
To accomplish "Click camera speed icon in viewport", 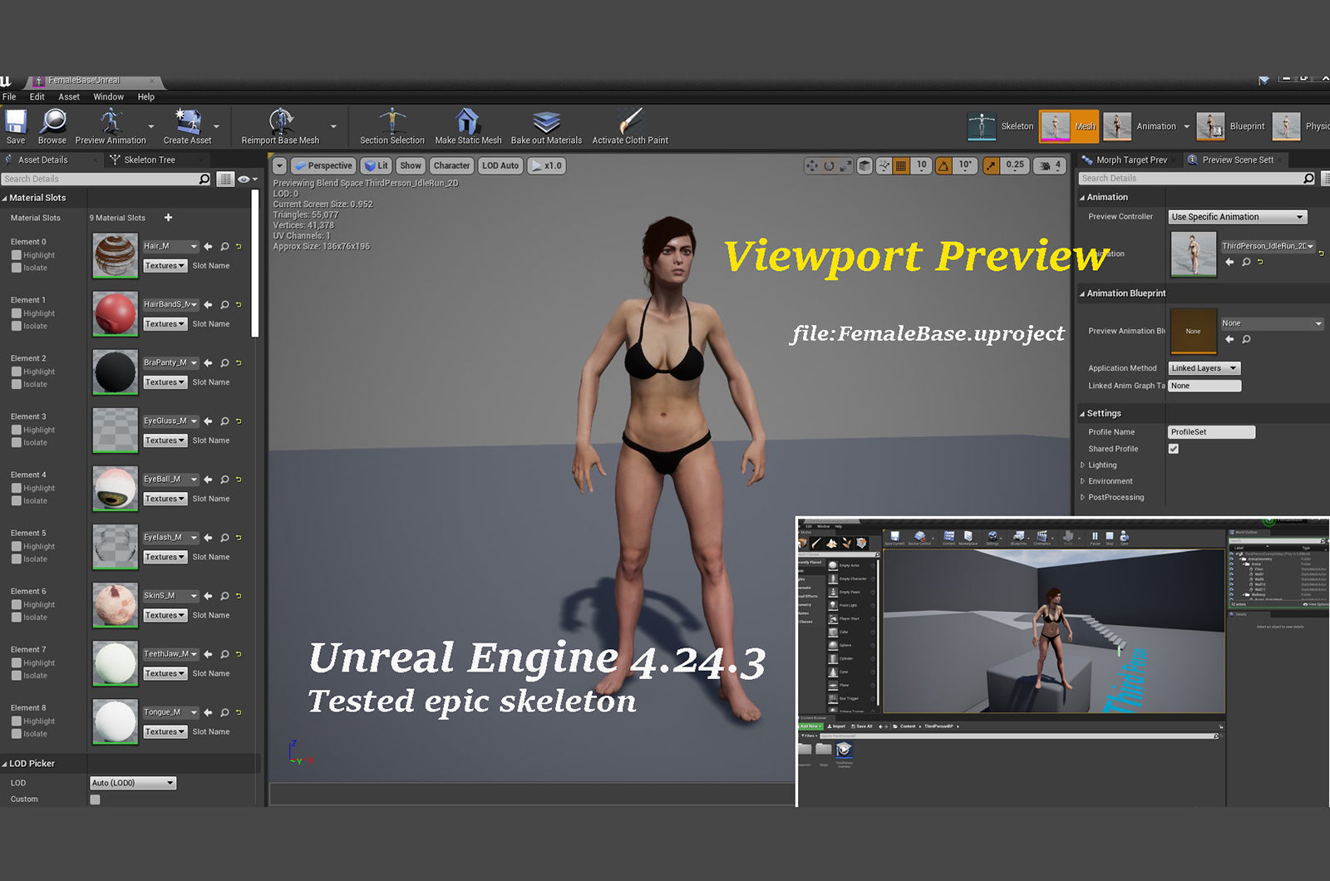I will click(1044, 165).
